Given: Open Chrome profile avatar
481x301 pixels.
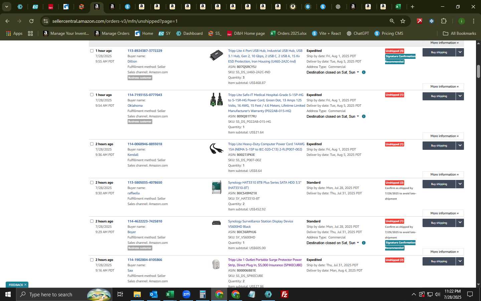Looking at the screenshot, I should [461, 21].
